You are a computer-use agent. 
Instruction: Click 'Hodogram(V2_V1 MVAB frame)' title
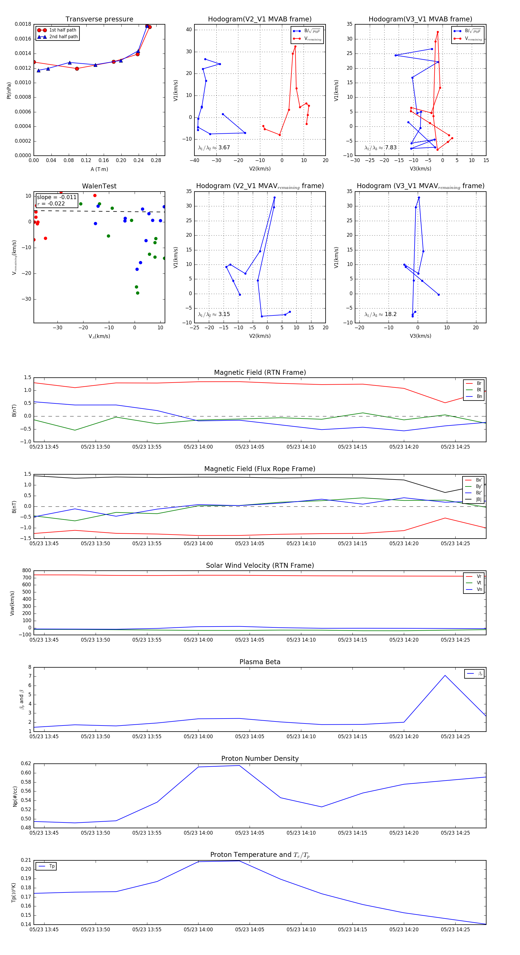pyautogui.click(x=260, y=19)
